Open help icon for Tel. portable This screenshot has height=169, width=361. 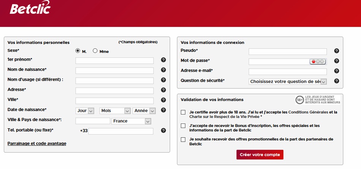click(163, 130)
